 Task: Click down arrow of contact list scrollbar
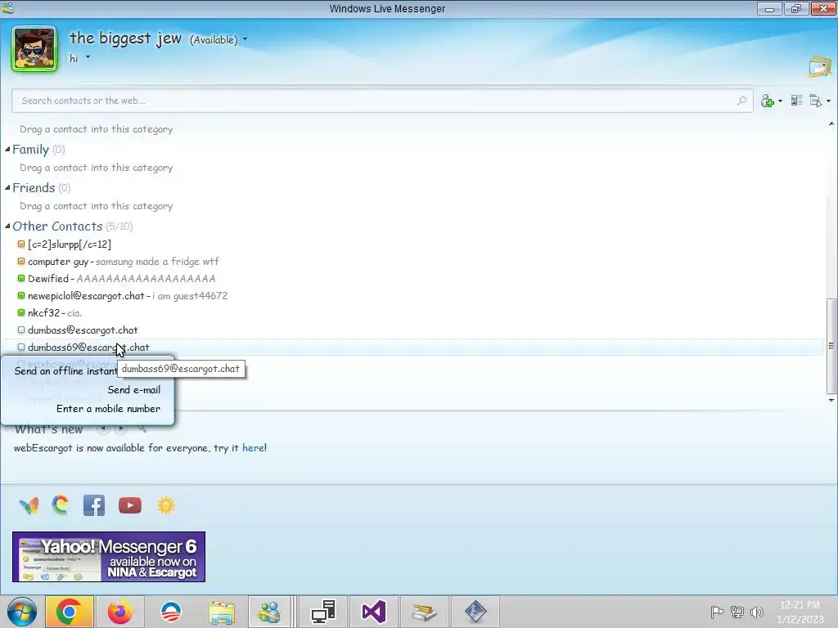point(831,400)
